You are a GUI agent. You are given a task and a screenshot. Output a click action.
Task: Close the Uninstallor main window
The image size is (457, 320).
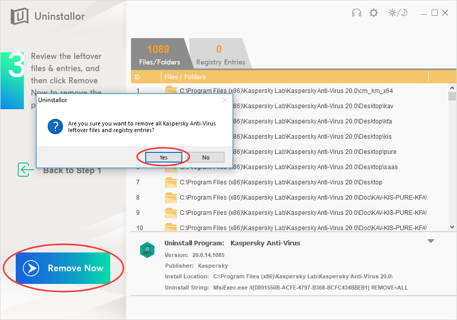point(445,13)
